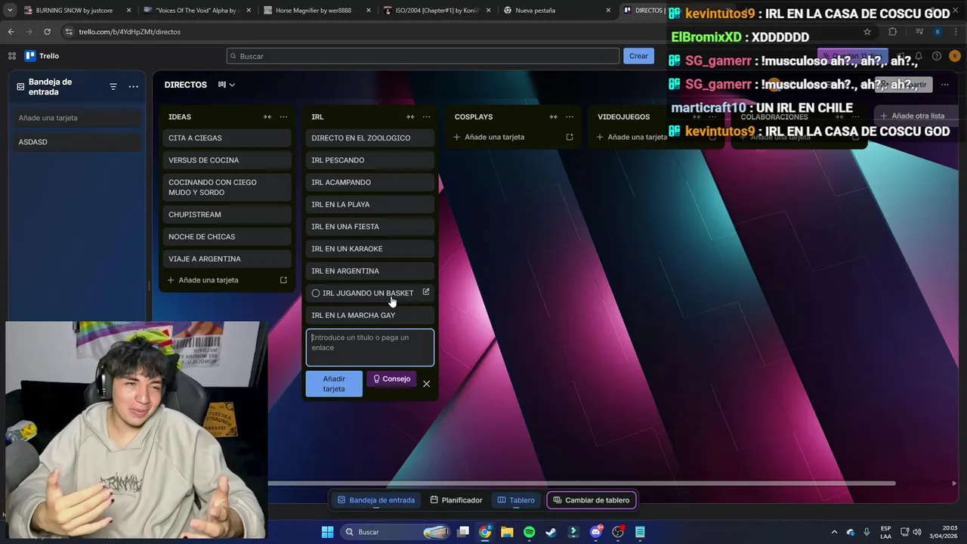Click the browser address bar URL
The width and height of the screenshot is (967, 544).
pyautogui.click(x=129, y=32)
